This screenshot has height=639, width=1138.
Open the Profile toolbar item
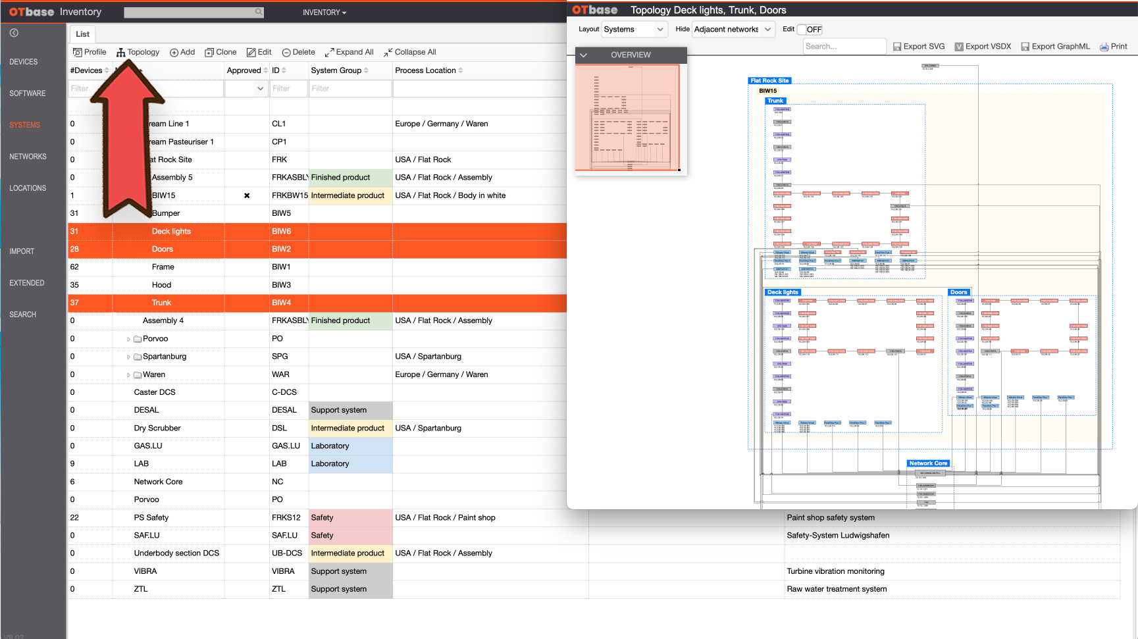[x=90, y=52]
